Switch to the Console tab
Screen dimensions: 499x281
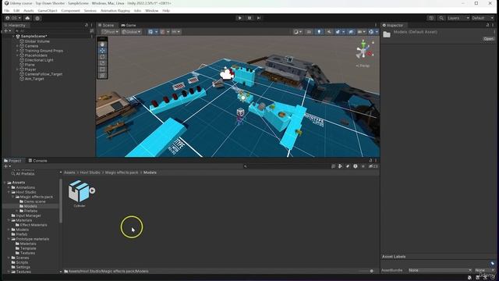point(37,161)
